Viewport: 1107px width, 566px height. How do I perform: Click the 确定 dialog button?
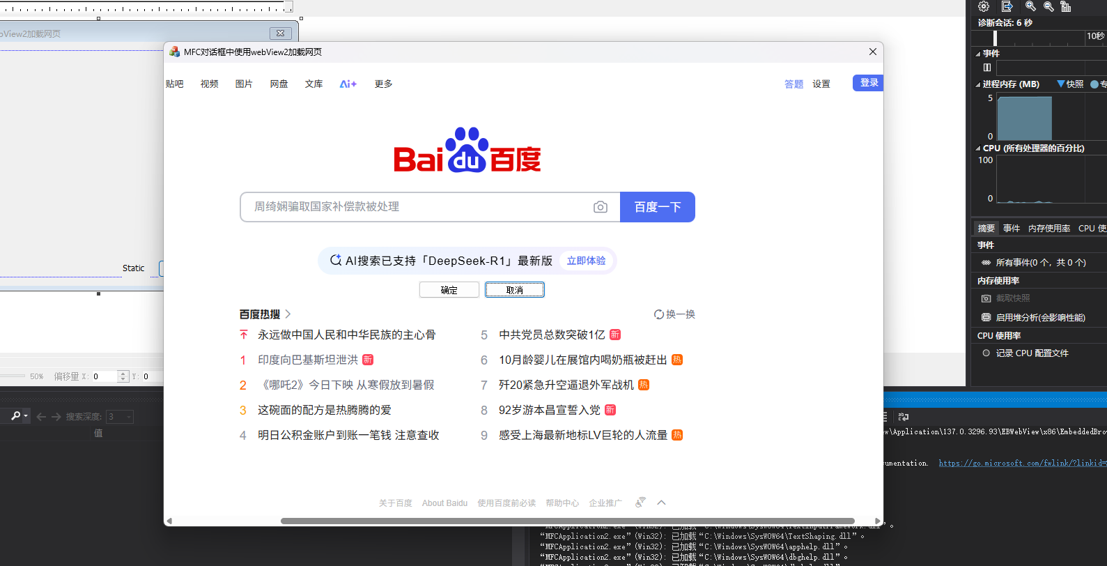tap(449, 290)
